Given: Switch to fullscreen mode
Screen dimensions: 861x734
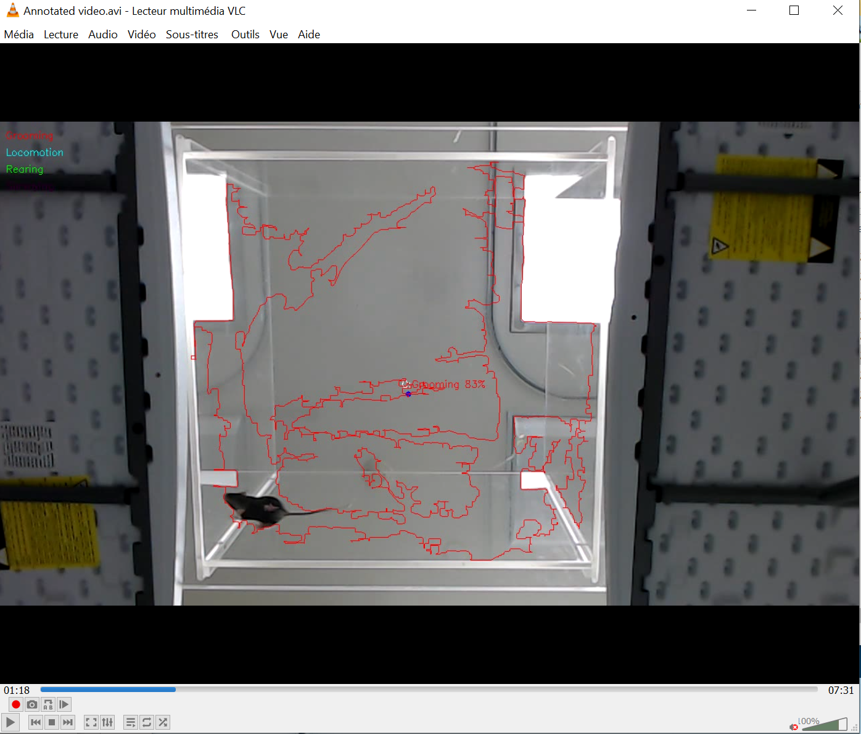Looking at the screenshot, I should pyautogui.click(x=91, y=722).
